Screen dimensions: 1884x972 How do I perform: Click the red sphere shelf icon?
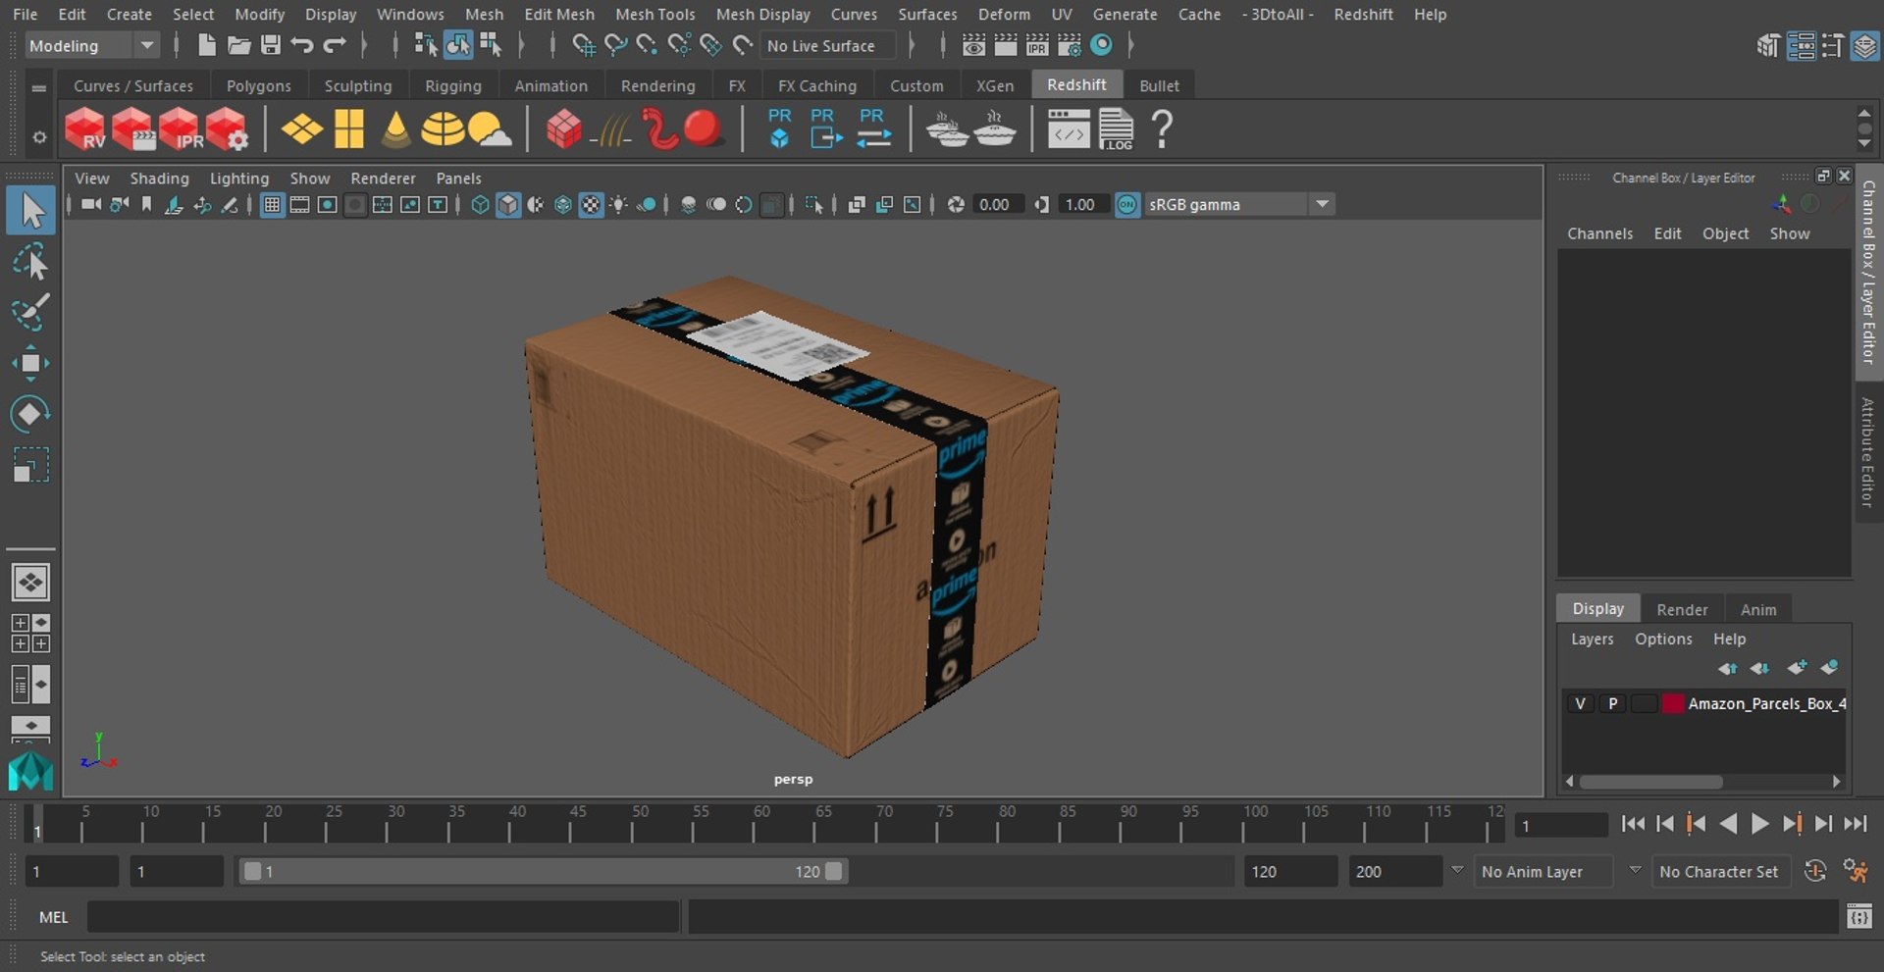(703, 128)
